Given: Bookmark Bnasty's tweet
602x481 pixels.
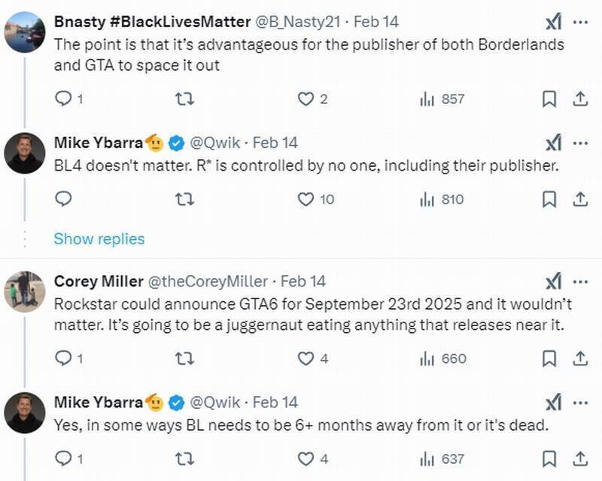Looking at the screenshot, I should click(x=549, y=98).
